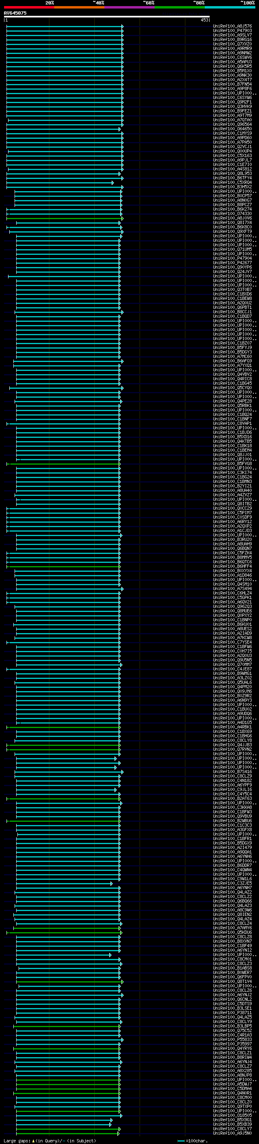Screen dimensions: 259x1144
Task: Select hit label UniRef100_Q24JV7
Action: (232, 272)
